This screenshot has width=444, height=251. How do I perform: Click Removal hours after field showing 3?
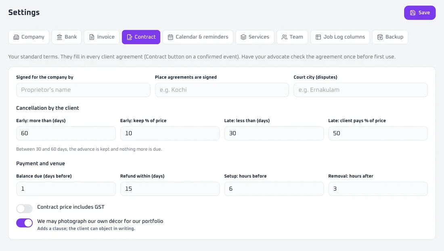tap(378, 189)
